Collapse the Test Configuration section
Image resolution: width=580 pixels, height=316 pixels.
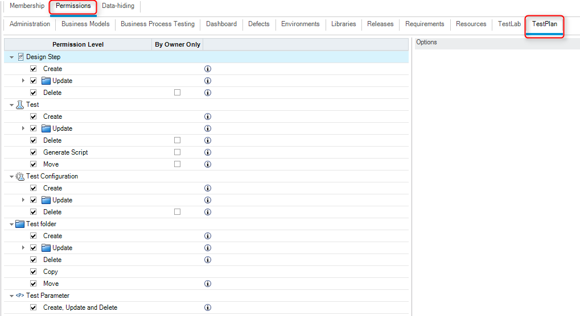(11, 177)
